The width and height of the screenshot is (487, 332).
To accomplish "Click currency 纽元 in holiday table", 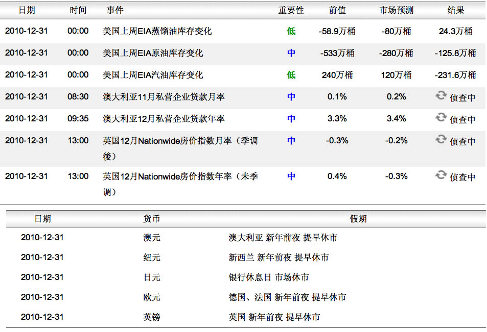I will (x=152, y=258).
